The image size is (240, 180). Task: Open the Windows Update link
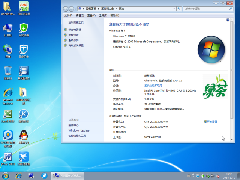coord(79,130)
